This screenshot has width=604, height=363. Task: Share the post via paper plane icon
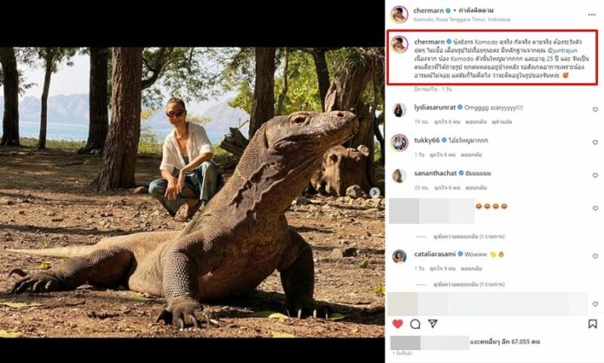tap(432, 324)
